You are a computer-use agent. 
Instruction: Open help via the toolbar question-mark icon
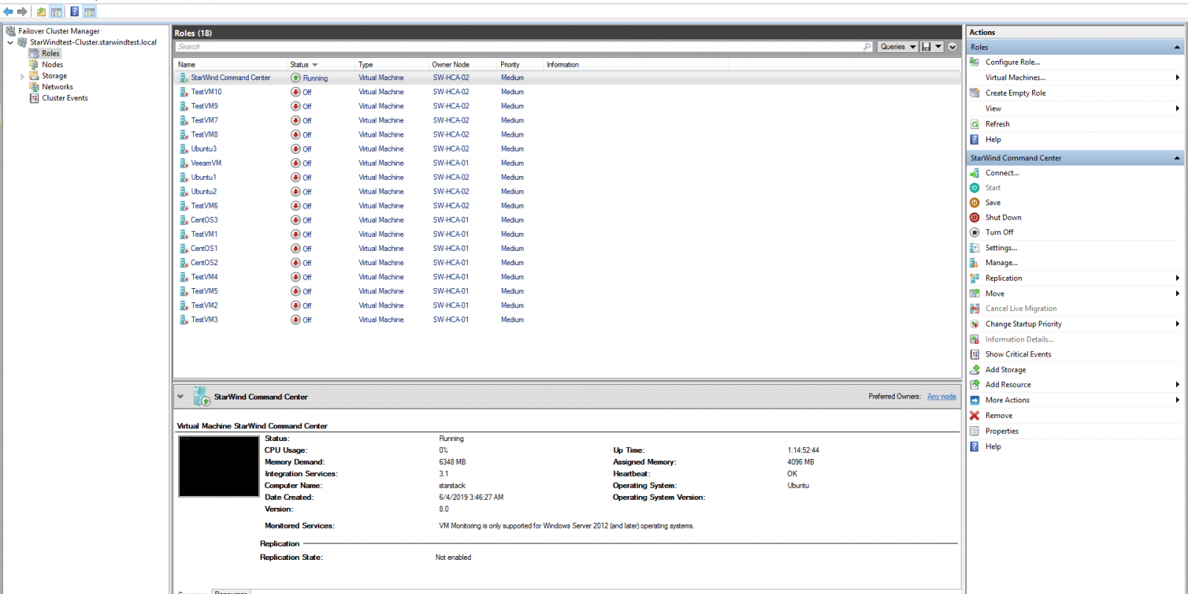[x=74, y=12]
